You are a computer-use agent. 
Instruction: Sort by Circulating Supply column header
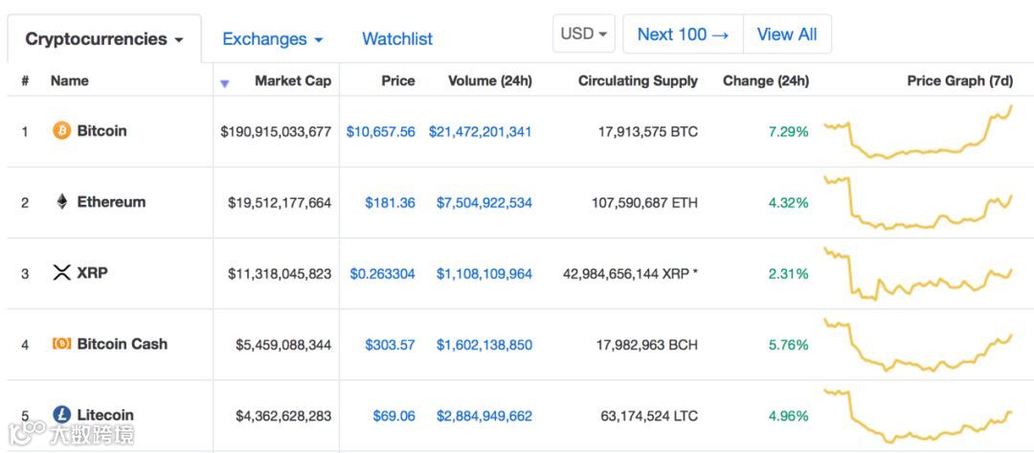click(x=638, y=81)
